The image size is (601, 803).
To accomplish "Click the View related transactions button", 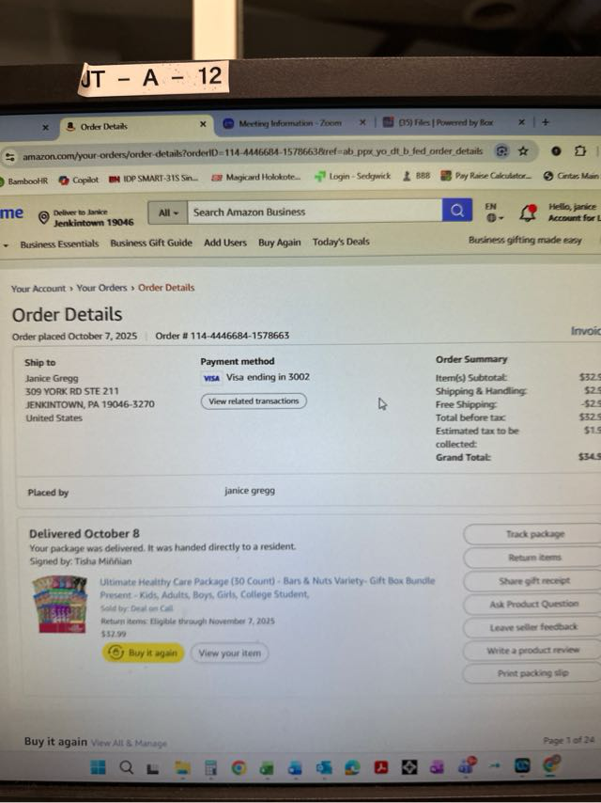I will 254,401.
